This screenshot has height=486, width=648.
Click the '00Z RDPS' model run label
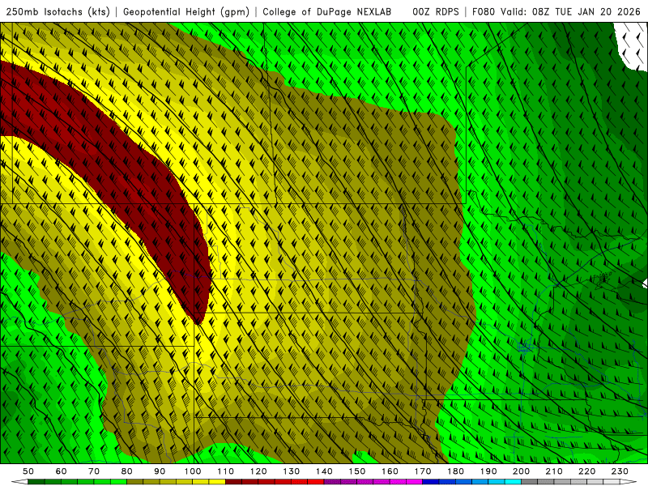[x=436, y=12]
